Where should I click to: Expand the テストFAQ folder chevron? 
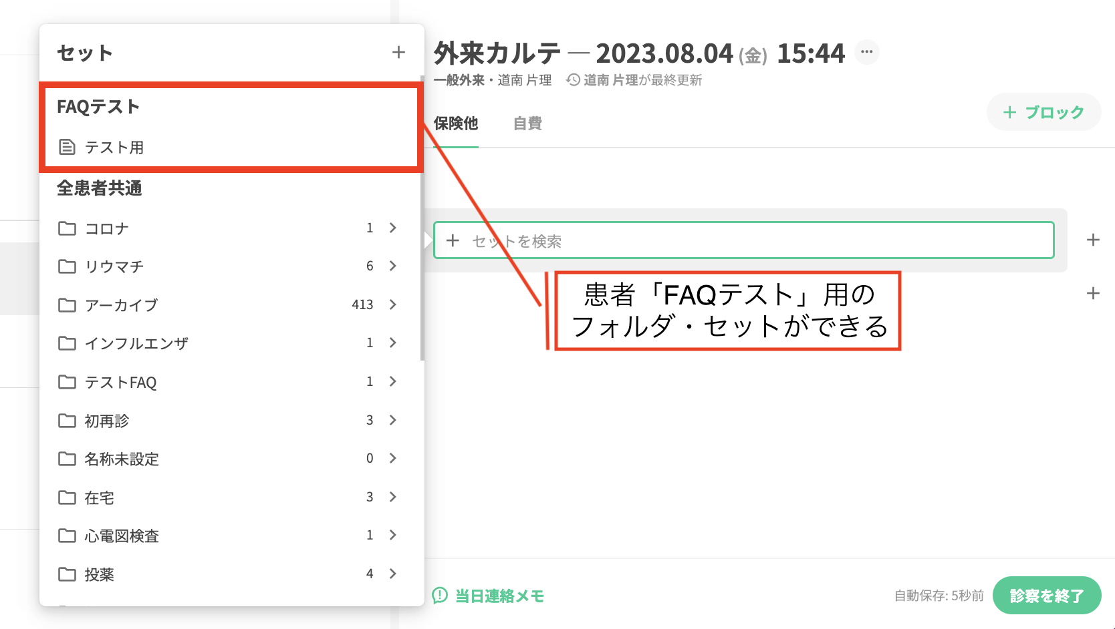pos(393,381)
